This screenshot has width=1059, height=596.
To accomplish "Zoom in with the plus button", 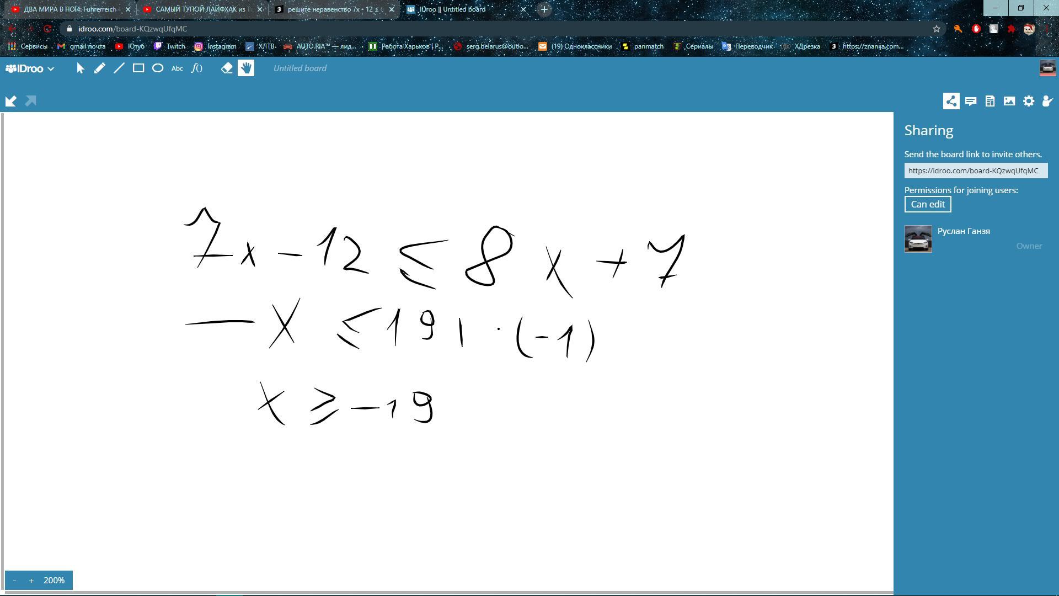I will point(31,581).
